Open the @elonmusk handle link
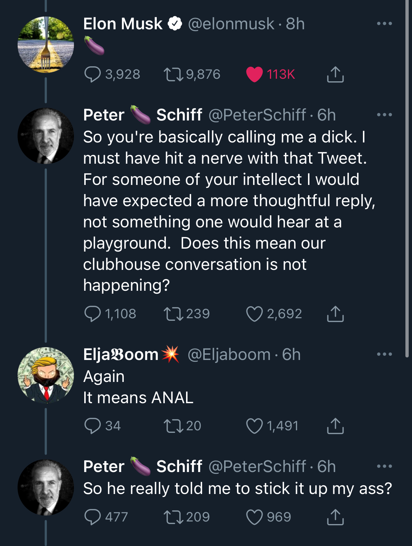The height and width of the screenshot is (546, 412). [x=231, y=24]
